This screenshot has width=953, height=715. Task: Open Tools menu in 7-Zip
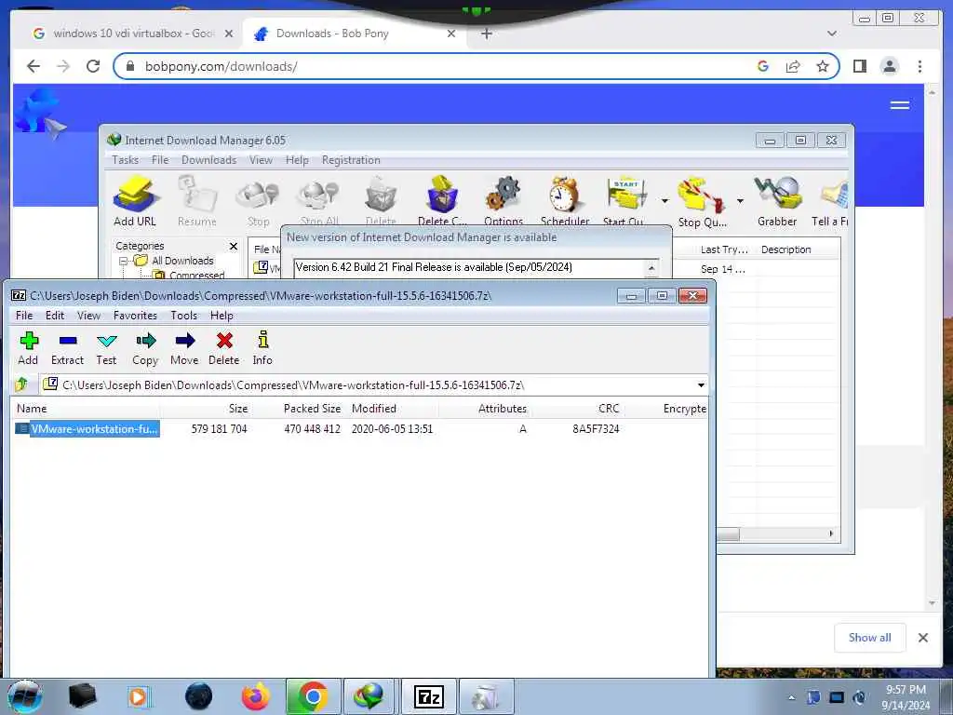click(x=183, y=316)
